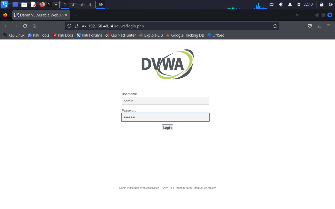Image resolution: width=335 pixels, height=209 pixels.
Task: Open the file manager panel launcher
Action: [x=24, y=4]
